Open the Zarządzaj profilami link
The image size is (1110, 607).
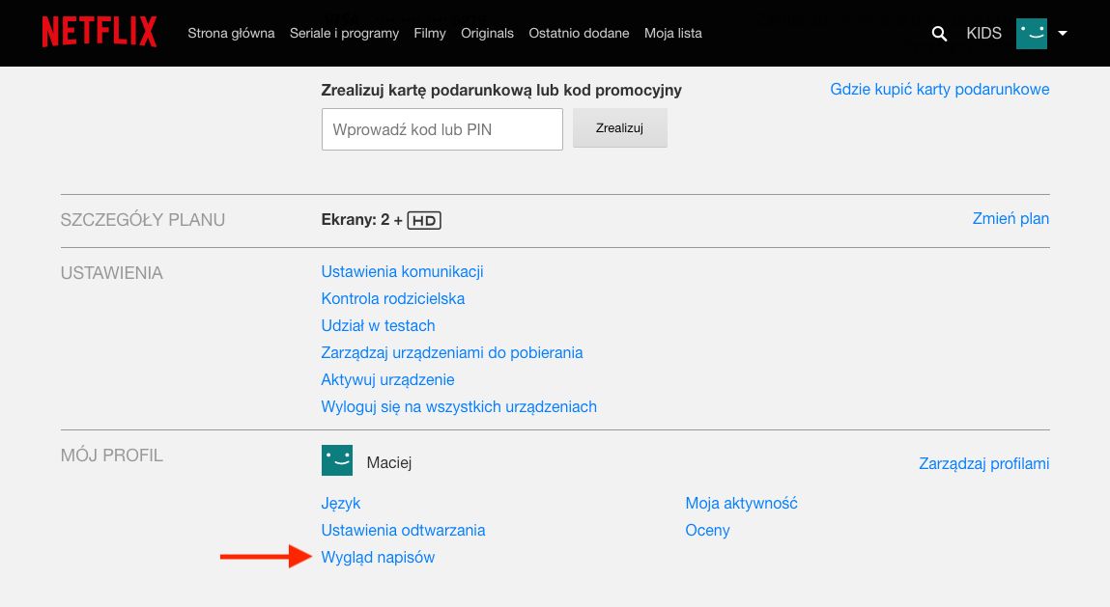[x=983, y=464]
